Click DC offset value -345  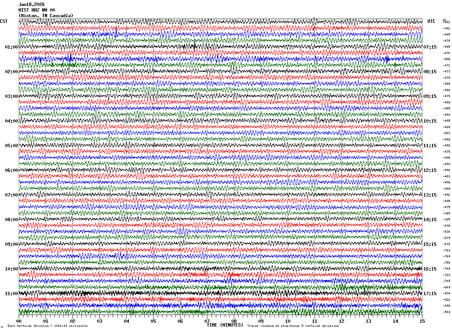(x=446, y=213)
